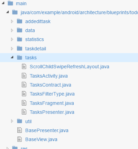Collapse the main folder arrow
Screen dimensions: 138x149
[3, 3]
